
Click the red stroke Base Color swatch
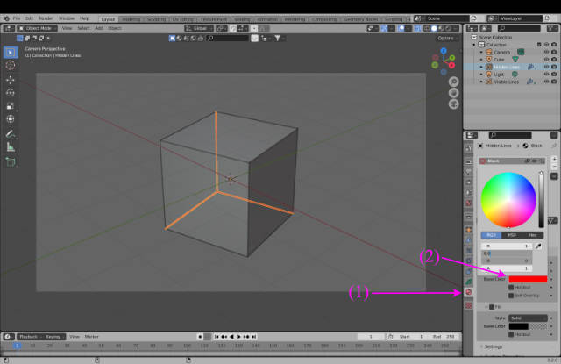pos(528,279)
